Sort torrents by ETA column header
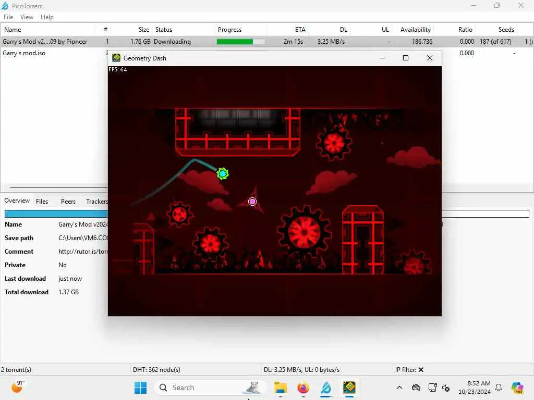The image size is (534, 400). (287, 30)
